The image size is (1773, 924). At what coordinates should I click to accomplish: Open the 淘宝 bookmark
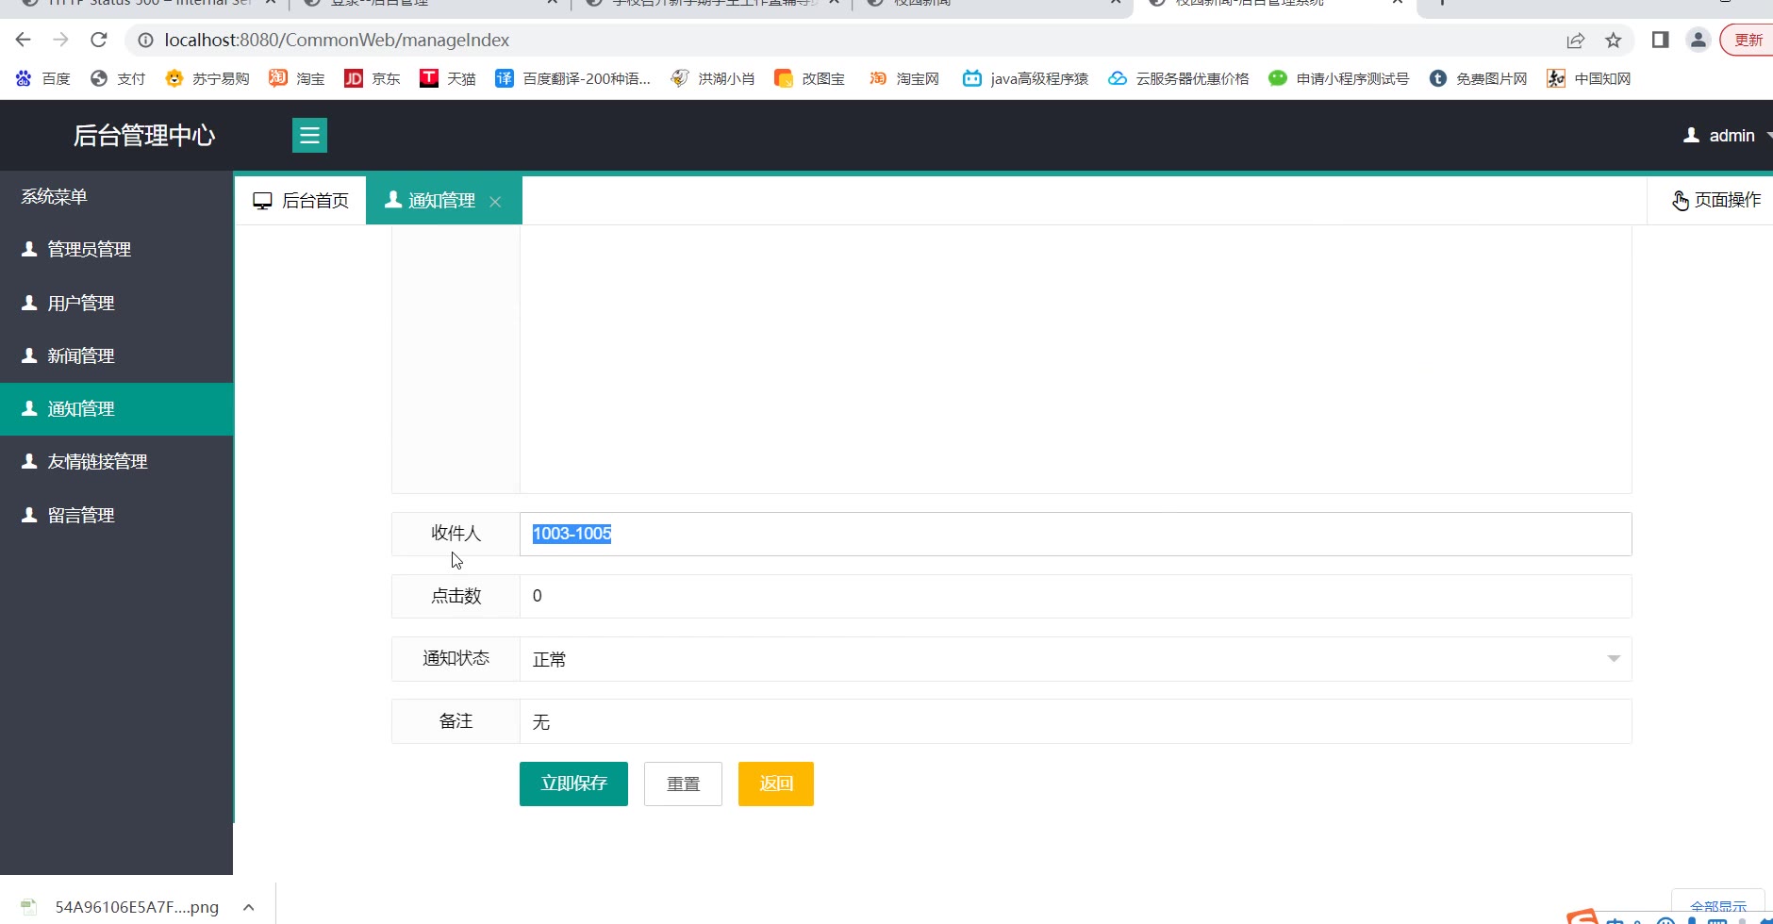coord(297,78)
